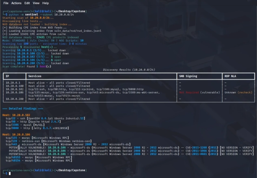
Task: Open the Edit menu
Action: click(27, 3)
